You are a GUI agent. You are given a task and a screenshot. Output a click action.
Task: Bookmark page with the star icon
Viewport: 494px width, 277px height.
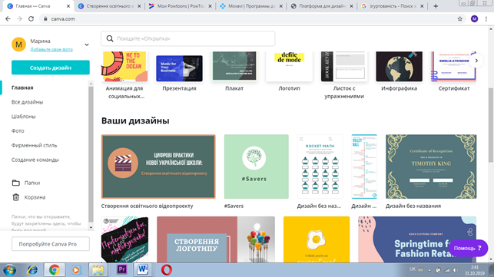tap(459, 19)
